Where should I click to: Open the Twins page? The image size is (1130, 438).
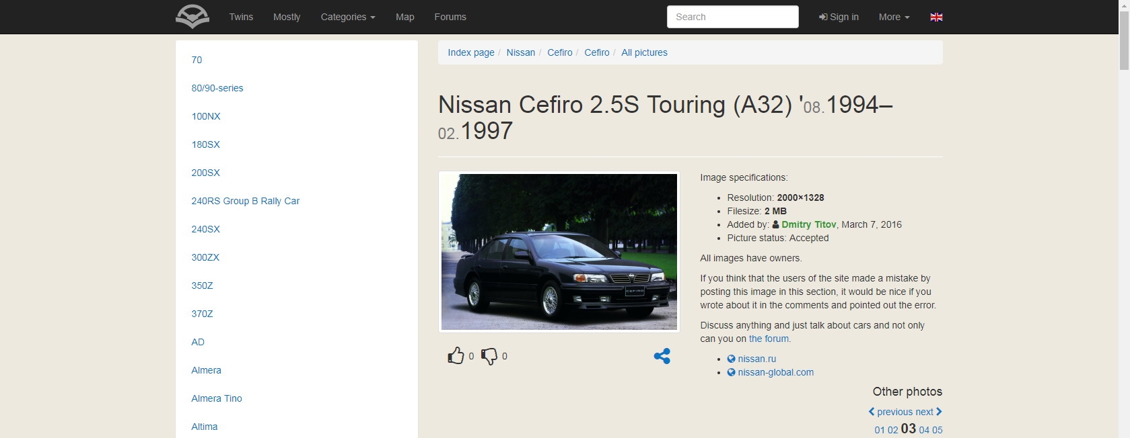click(x=241, y=17)
